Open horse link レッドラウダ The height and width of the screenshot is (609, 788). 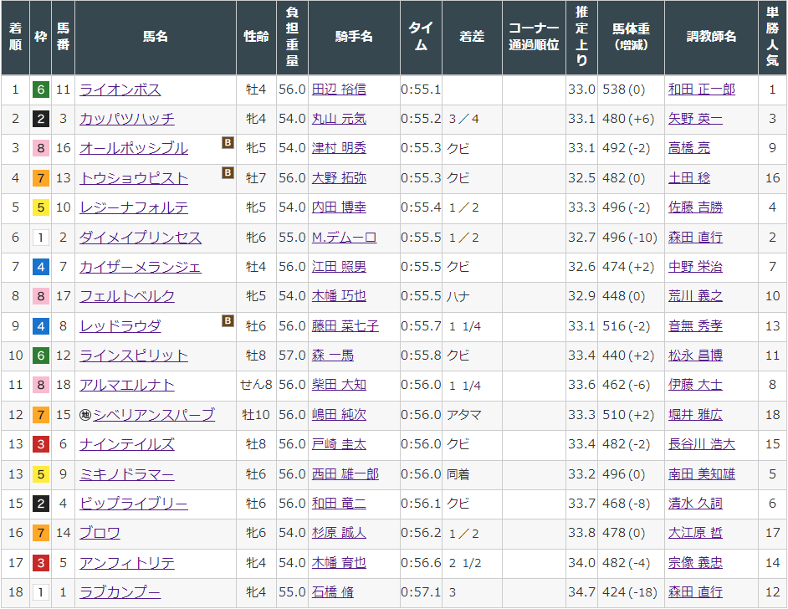point(120,326)
